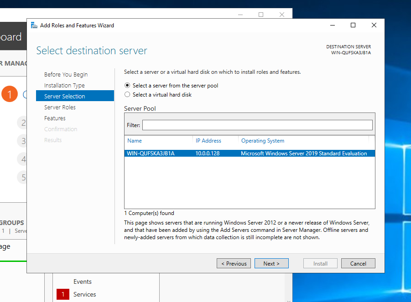The width and height of the screenshot is (411, 302).
Task: Minimize the Server Manager window behind
Action: pyautogui.click(x=240, y=15)
